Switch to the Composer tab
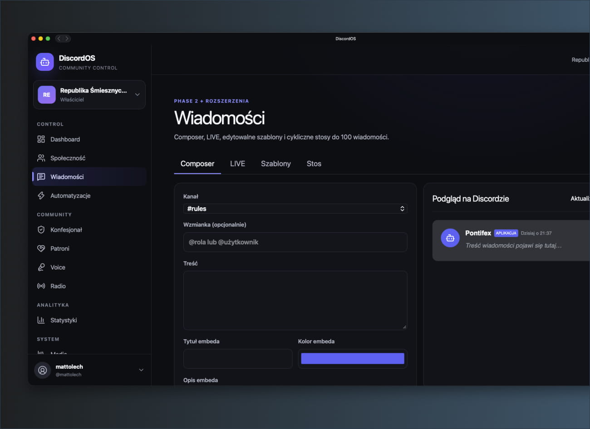 (x=197, y=164)
